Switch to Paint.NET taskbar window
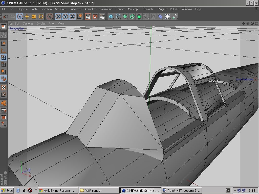 click(x=181, y=190)
